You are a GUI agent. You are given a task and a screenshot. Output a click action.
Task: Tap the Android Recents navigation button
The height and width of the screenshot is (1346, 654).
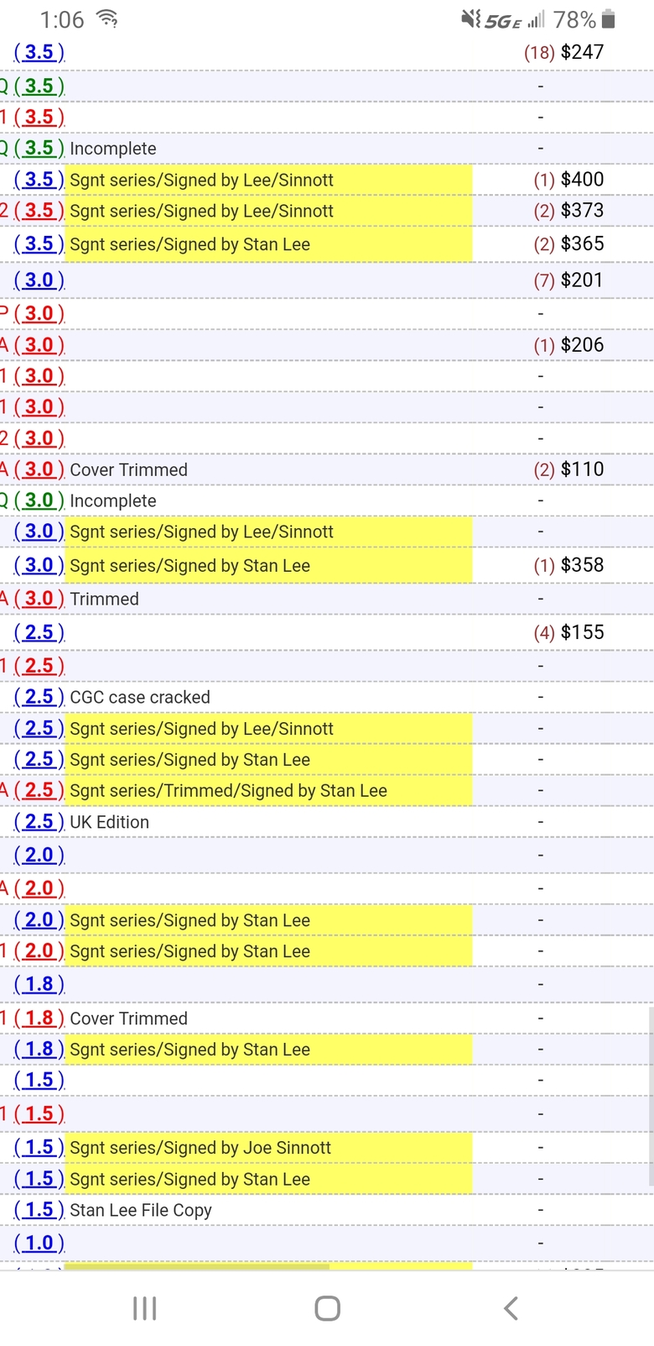coord(144,1307)
